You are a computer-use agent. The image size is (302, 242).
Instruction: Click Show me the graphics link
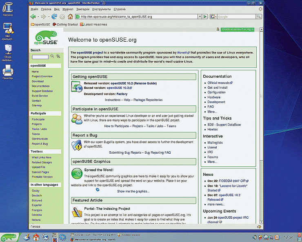[x=133, y=191]
